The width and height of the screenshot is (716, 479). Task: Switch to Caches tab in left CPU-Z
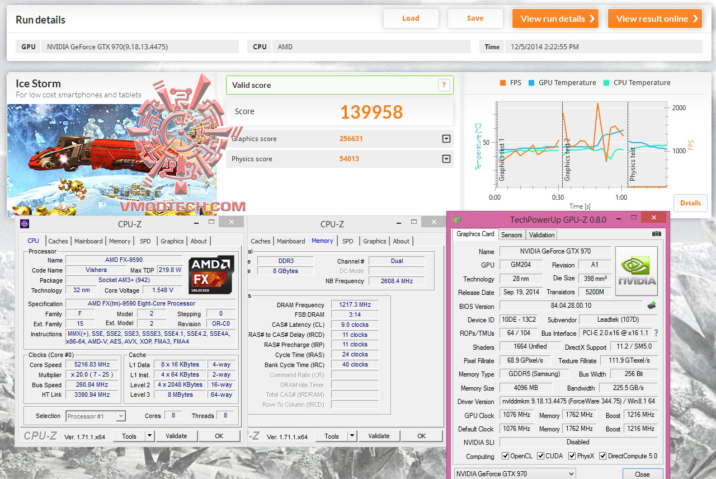[58, 241]
